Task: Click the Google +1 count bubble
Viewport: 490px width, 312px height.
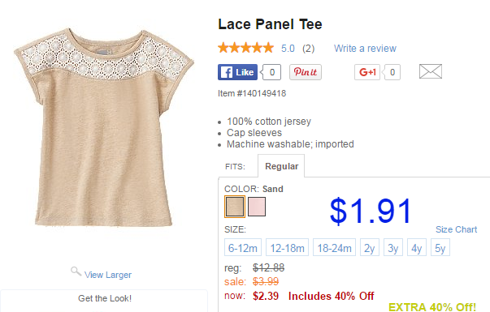Action: (x=392, y=72)
